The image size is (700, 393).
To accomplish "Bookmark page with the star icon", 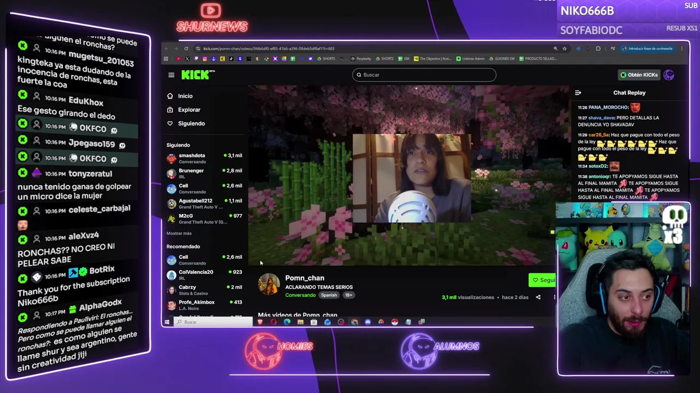I will pyautogui.click(x=564, y=49).
